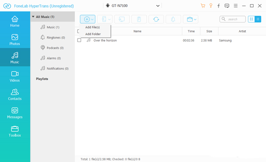The width and height of the screenshot is (266, 162).
Task: Open the Toolbox section
Action: point(15,131)
